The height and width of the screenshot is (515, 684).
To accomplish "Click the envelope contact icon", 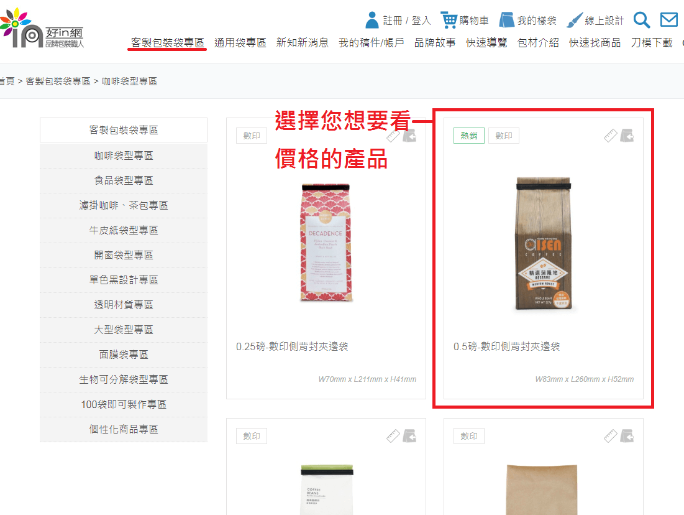I will [668, 20].
